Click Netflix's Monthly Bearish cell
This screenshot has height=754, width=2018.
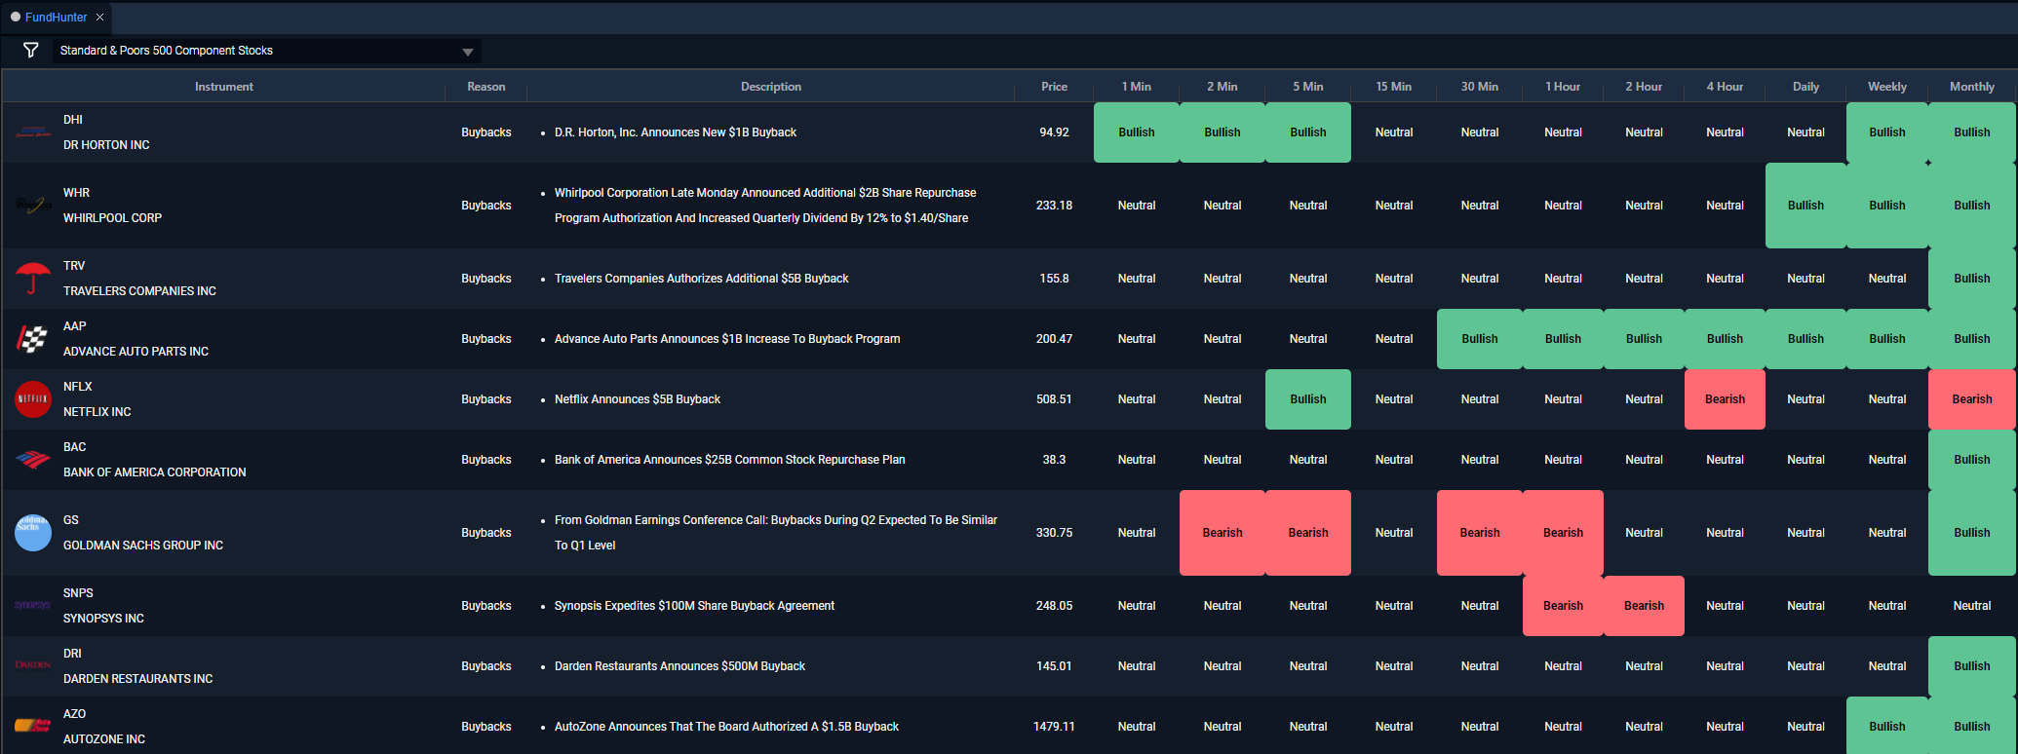(x=1971, y=399)
